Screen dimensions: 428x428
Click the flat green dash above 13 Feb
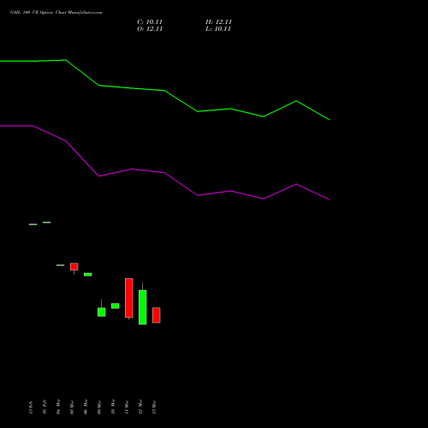pos(33,224)
